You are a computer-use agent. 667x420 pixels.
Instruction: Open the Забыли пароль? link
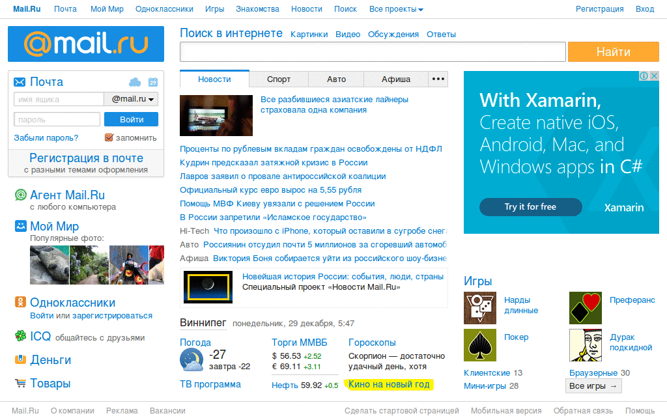point(46,138)
